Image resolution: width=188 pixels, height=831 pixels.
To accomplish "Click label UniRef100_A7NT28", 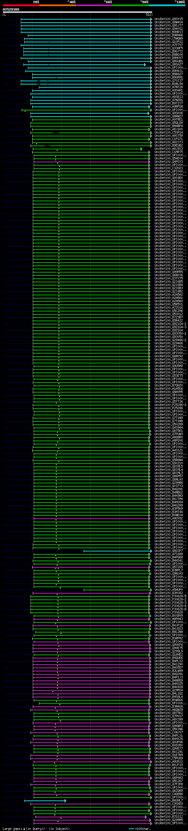I will click(x=169, y=87).
